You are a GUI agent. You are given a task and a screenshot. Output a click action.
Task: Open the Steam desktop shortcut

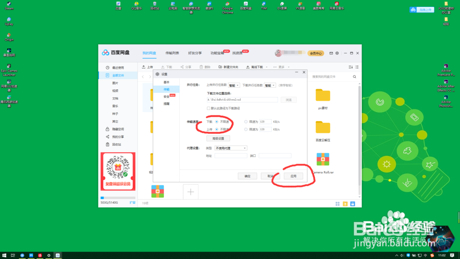pos(9,6)
